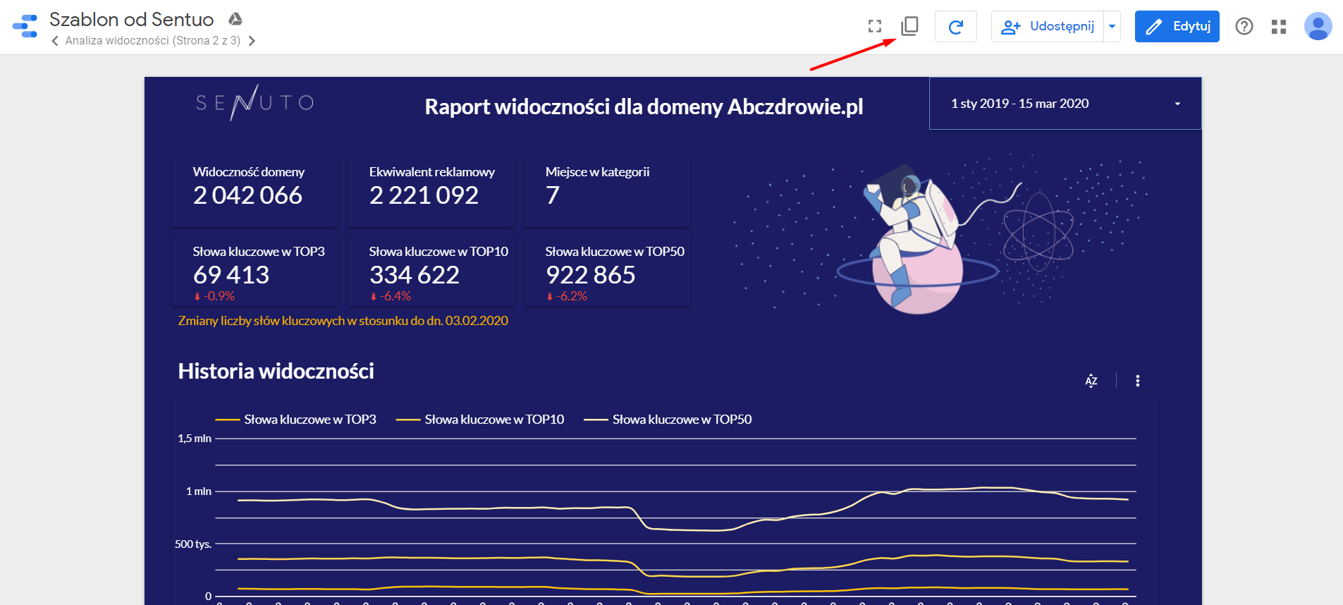Click the -0.9% change indicator

(214, 296)
